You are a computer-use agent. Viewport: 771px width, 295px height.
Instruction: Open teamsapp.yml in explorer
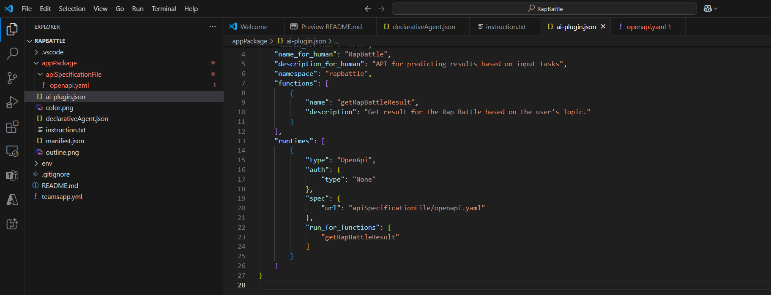[124, 196]
